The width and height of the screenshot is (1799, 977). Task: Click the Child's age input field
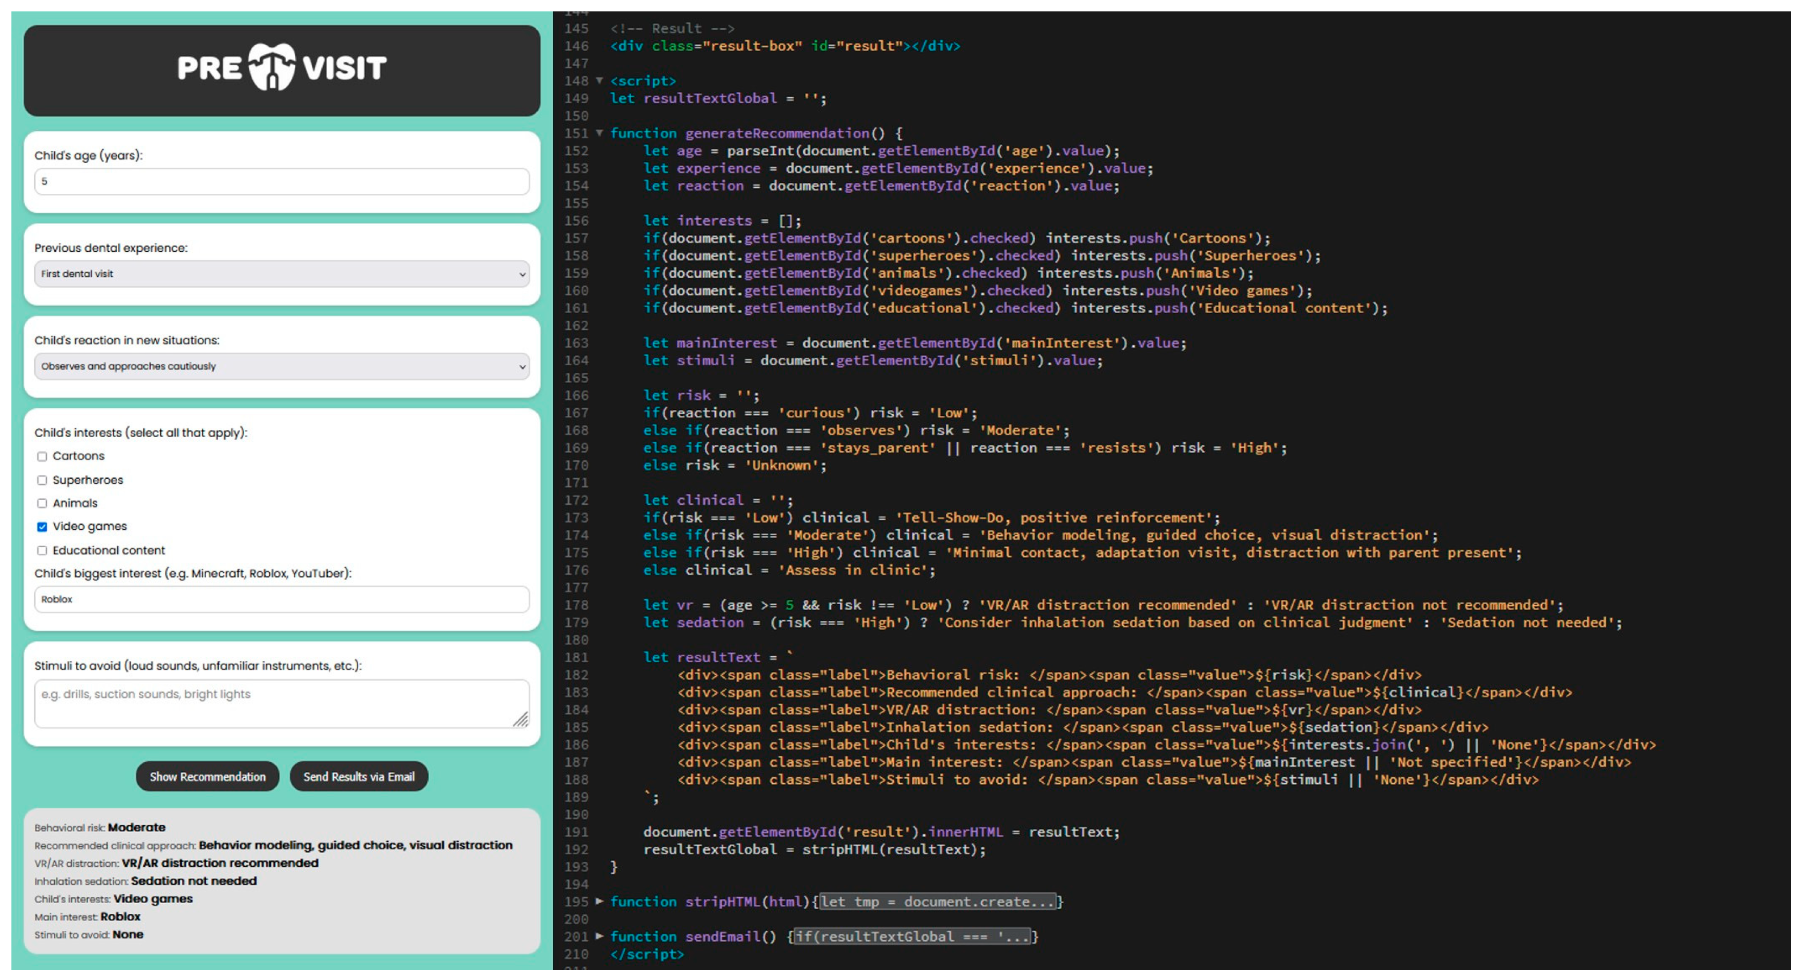[282, 182]
